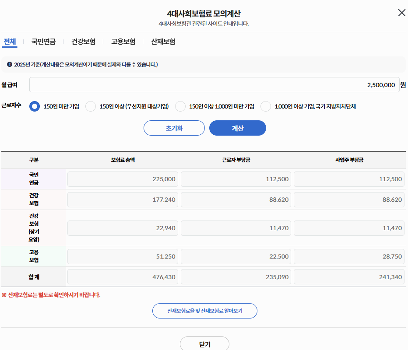This screenshot has height=350, width=408.
Task: Click 건강보험 보험료 총액 field 177,240
Action: point(123,199)
